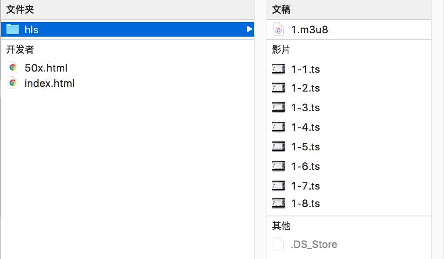The height and width of the screenshot is (259, 444).
Task: Click the video icon of 1-7.ts
Action: 278,186
